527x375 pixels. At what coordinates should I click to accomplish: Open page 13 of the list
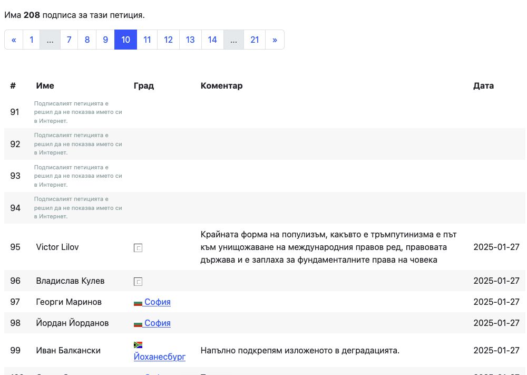coord(190,40)
